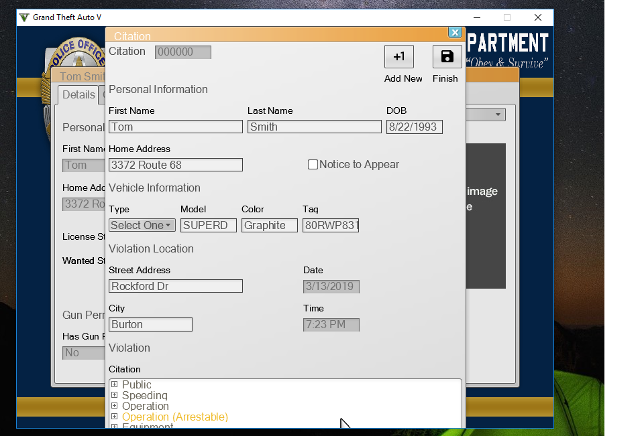
Task: Click the Home Address field 3372 Route 68
Action: tap(176, 165)
